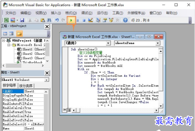
Task: Open 视图(V) menu
Action: click(41, 13)
